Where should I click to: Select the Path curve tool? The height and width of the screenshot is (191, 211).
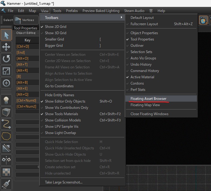[6, 124]
